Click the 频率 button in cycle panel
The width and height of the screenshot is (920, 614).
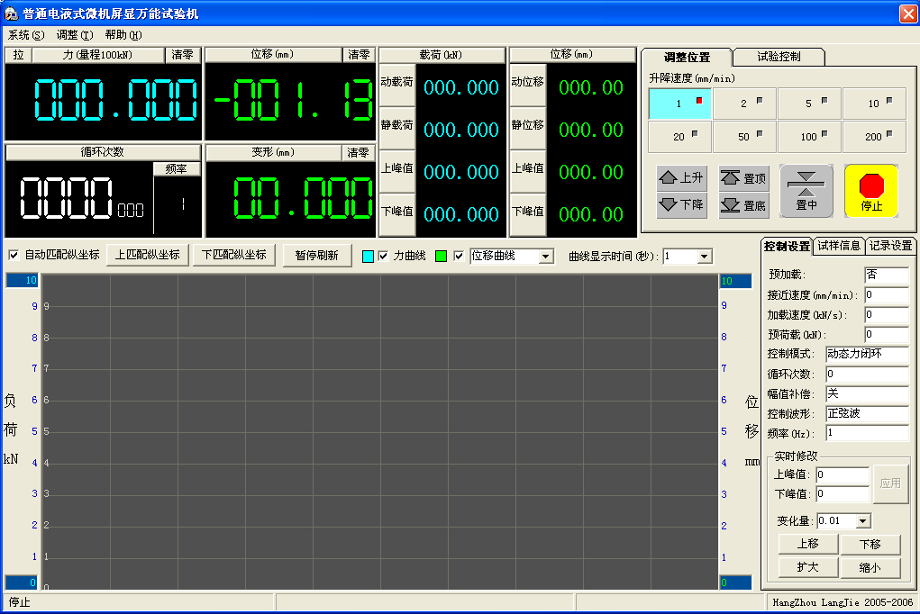point(176,169)
